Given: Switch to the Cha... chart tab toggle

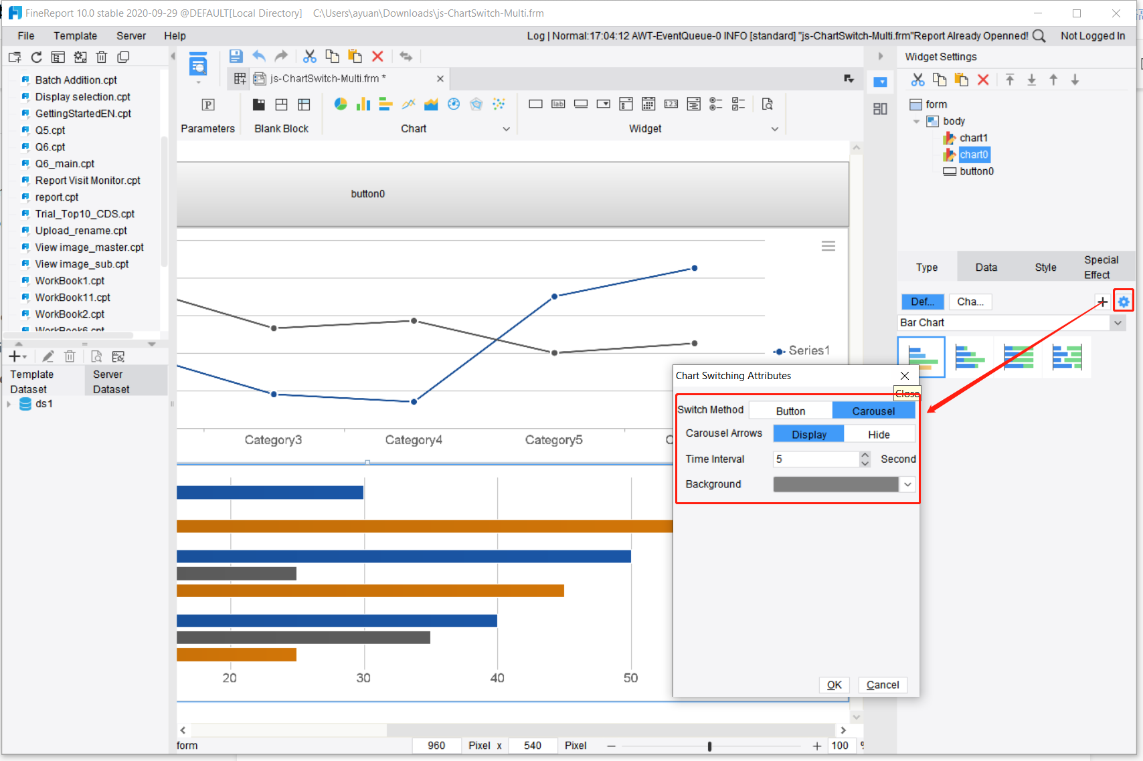Looking at the screenshot, I should (x=970, y=302).
